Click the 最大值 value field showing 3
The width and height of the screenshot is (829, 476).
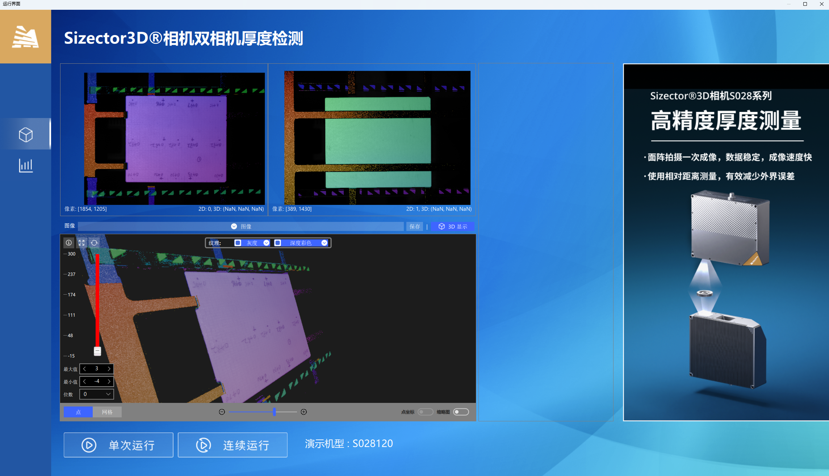click(x=97, y=369)
